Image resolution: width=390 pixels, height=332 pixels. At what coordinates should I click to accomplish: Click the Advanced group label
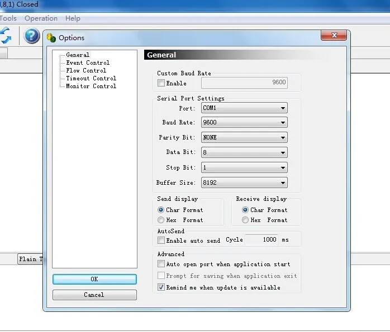171,254
